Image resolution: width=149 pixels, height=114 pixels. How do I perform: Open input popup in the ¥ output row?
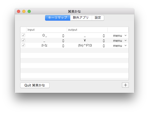coord(63,41)
